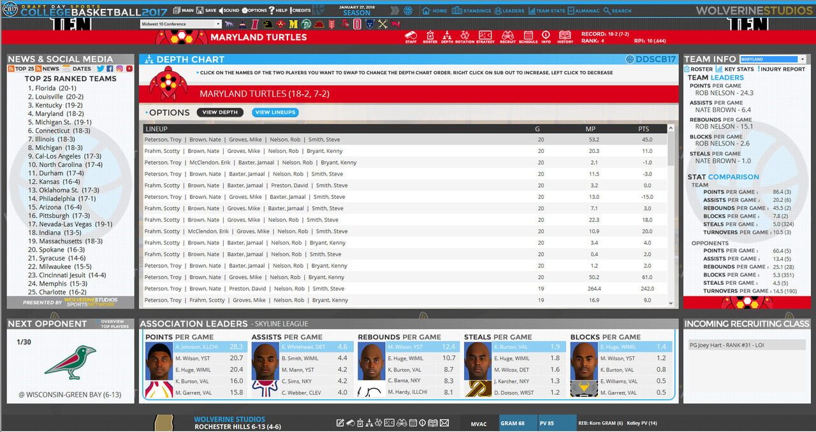
Task: Open the Staff screen via whistle icon
Action: 411,36
